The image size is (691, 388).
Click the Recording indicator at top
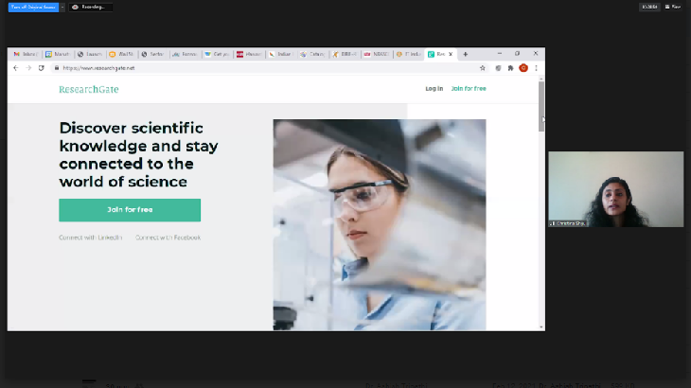(91, 7)
